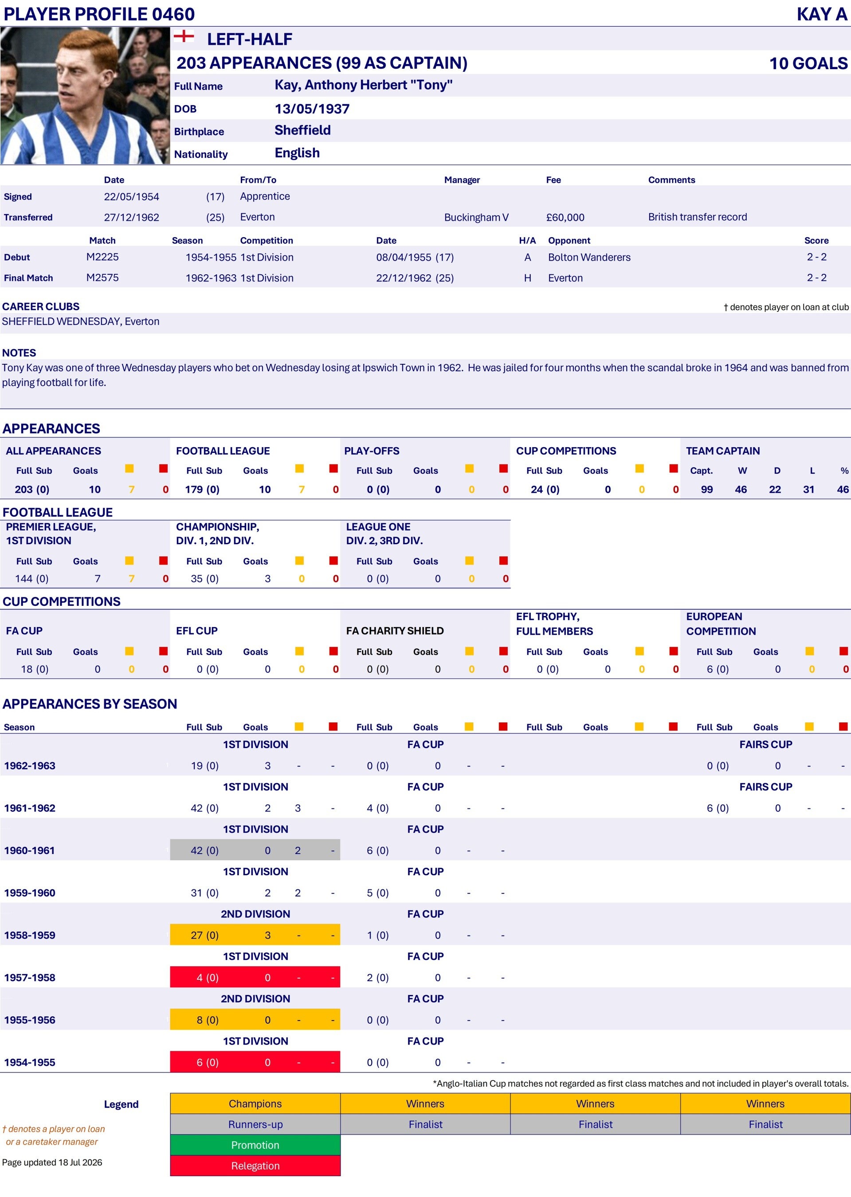The height and width of the screenshot is (1197, 851).
Task: Select highlighted 1958-1959 2nd Division stats cell
Action: pyautogui.click(x=255, y=935)
